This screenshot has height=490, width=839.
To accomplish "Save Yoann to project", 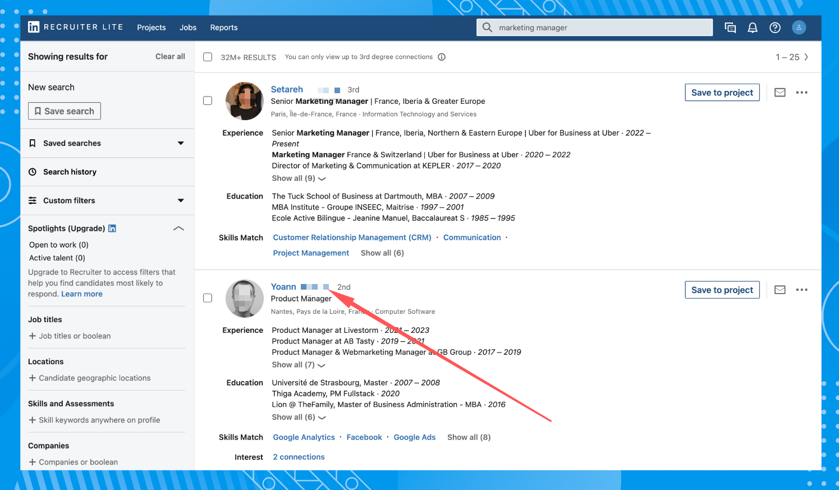I will pos(722,290).
